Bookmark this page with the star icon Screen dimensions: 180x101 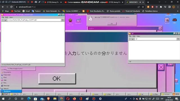pos(143,7)
